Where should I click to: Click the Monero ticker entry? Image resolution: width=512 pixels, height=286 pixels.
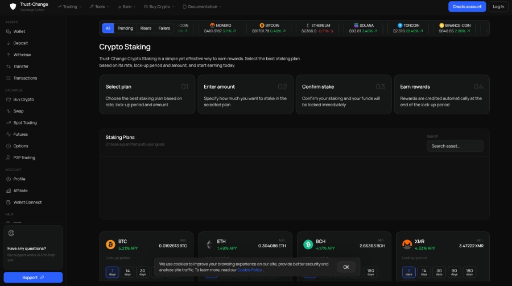point(220,28)
